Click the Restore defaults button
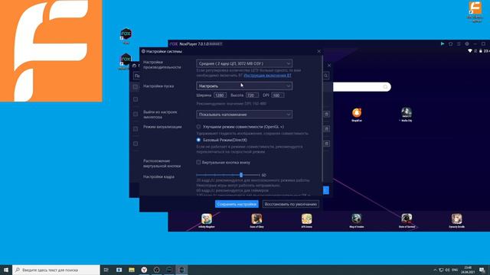Viewport: 490px width, 275px height. tap(291, 204)
